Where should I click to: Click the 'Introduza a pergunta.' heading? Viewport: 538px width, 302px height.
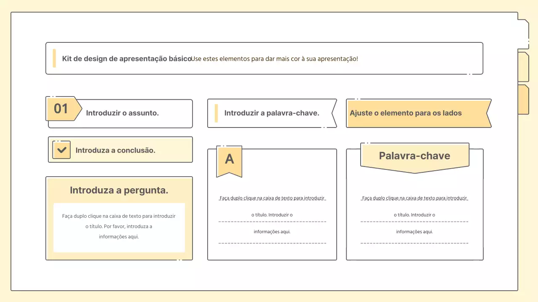point(119,190)
